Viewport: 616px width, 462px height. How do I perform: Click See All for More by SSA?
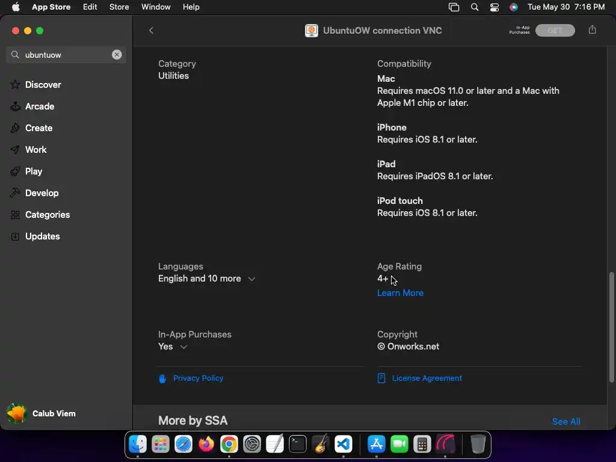(x=566, y=422)
